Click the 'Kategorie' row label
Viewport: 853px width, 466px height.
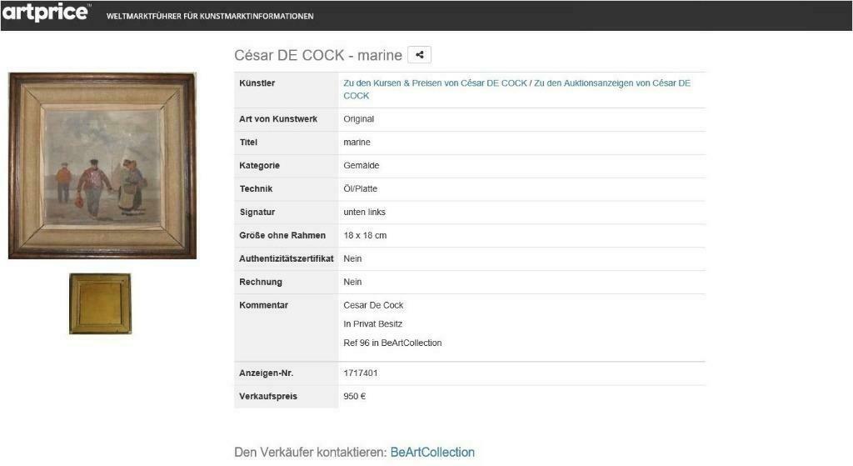pyautogui.click(x=260, y=166)
